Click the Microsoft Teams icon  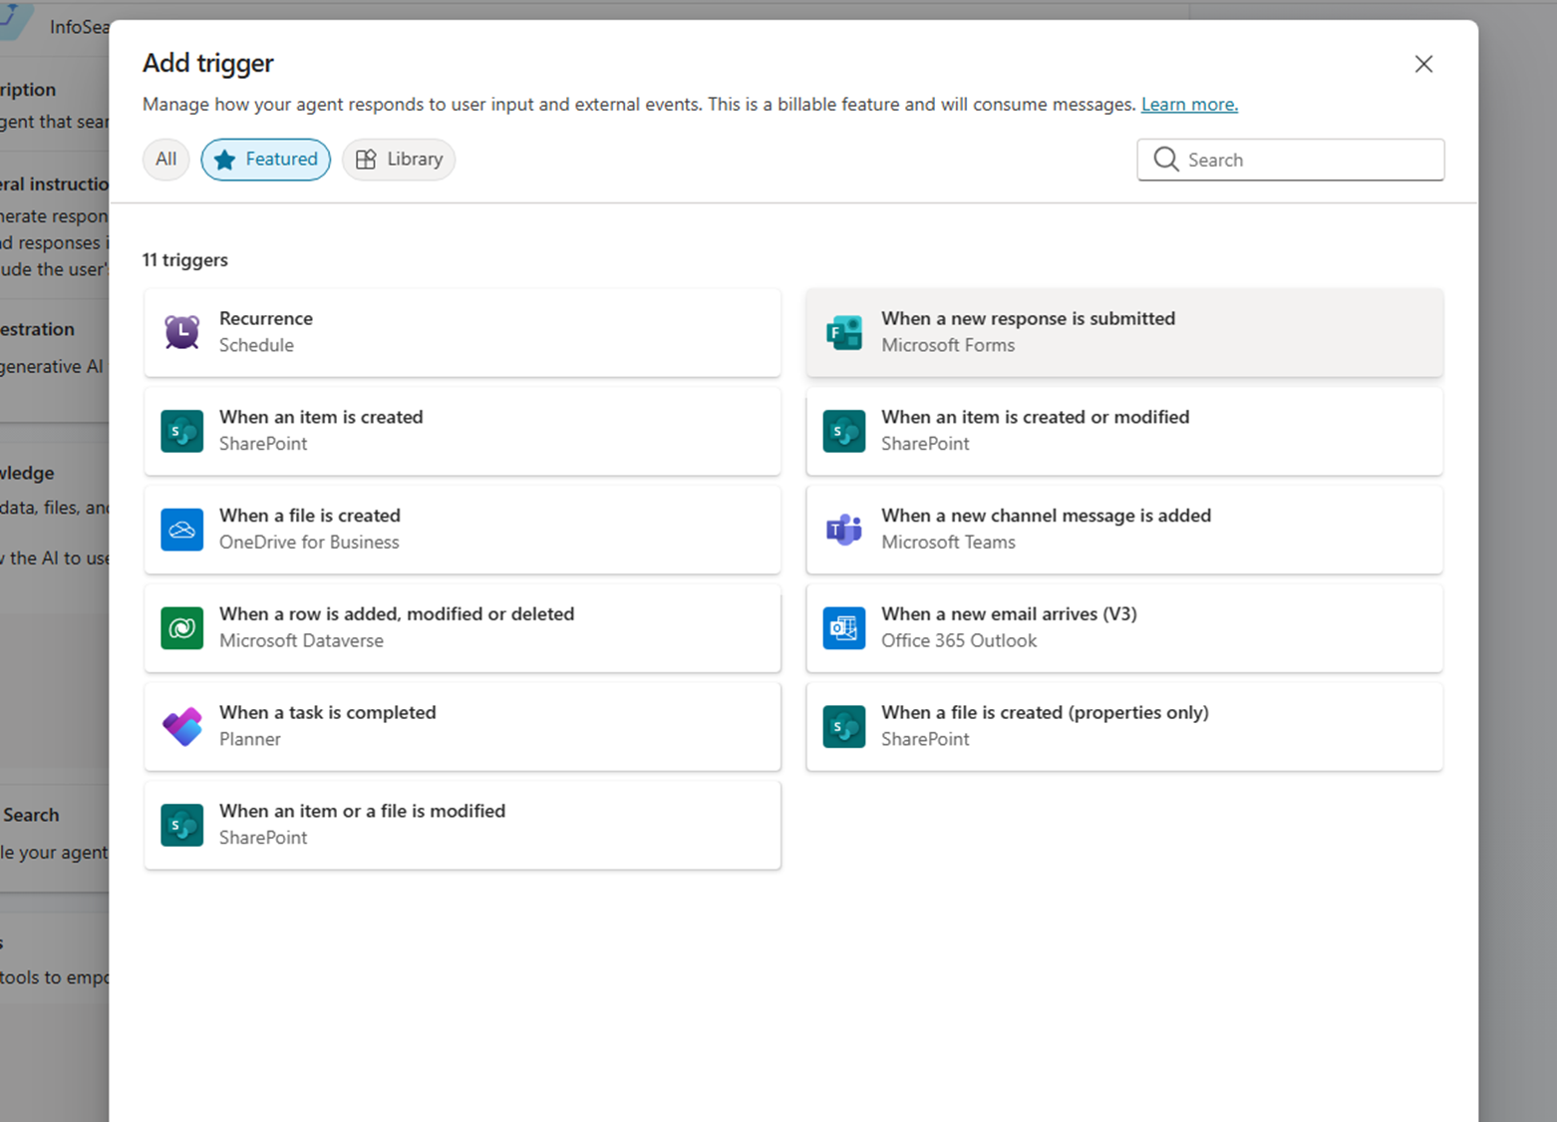click(x=844, y=530)
